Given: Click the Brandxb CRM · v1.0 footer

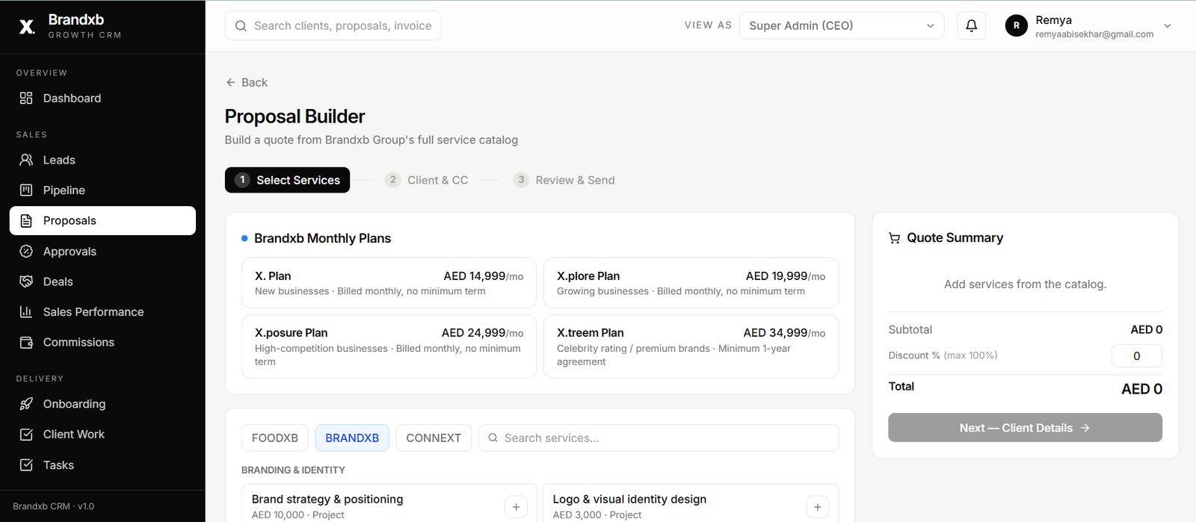Looking at the screenshot, I should [x=54, y=506].
